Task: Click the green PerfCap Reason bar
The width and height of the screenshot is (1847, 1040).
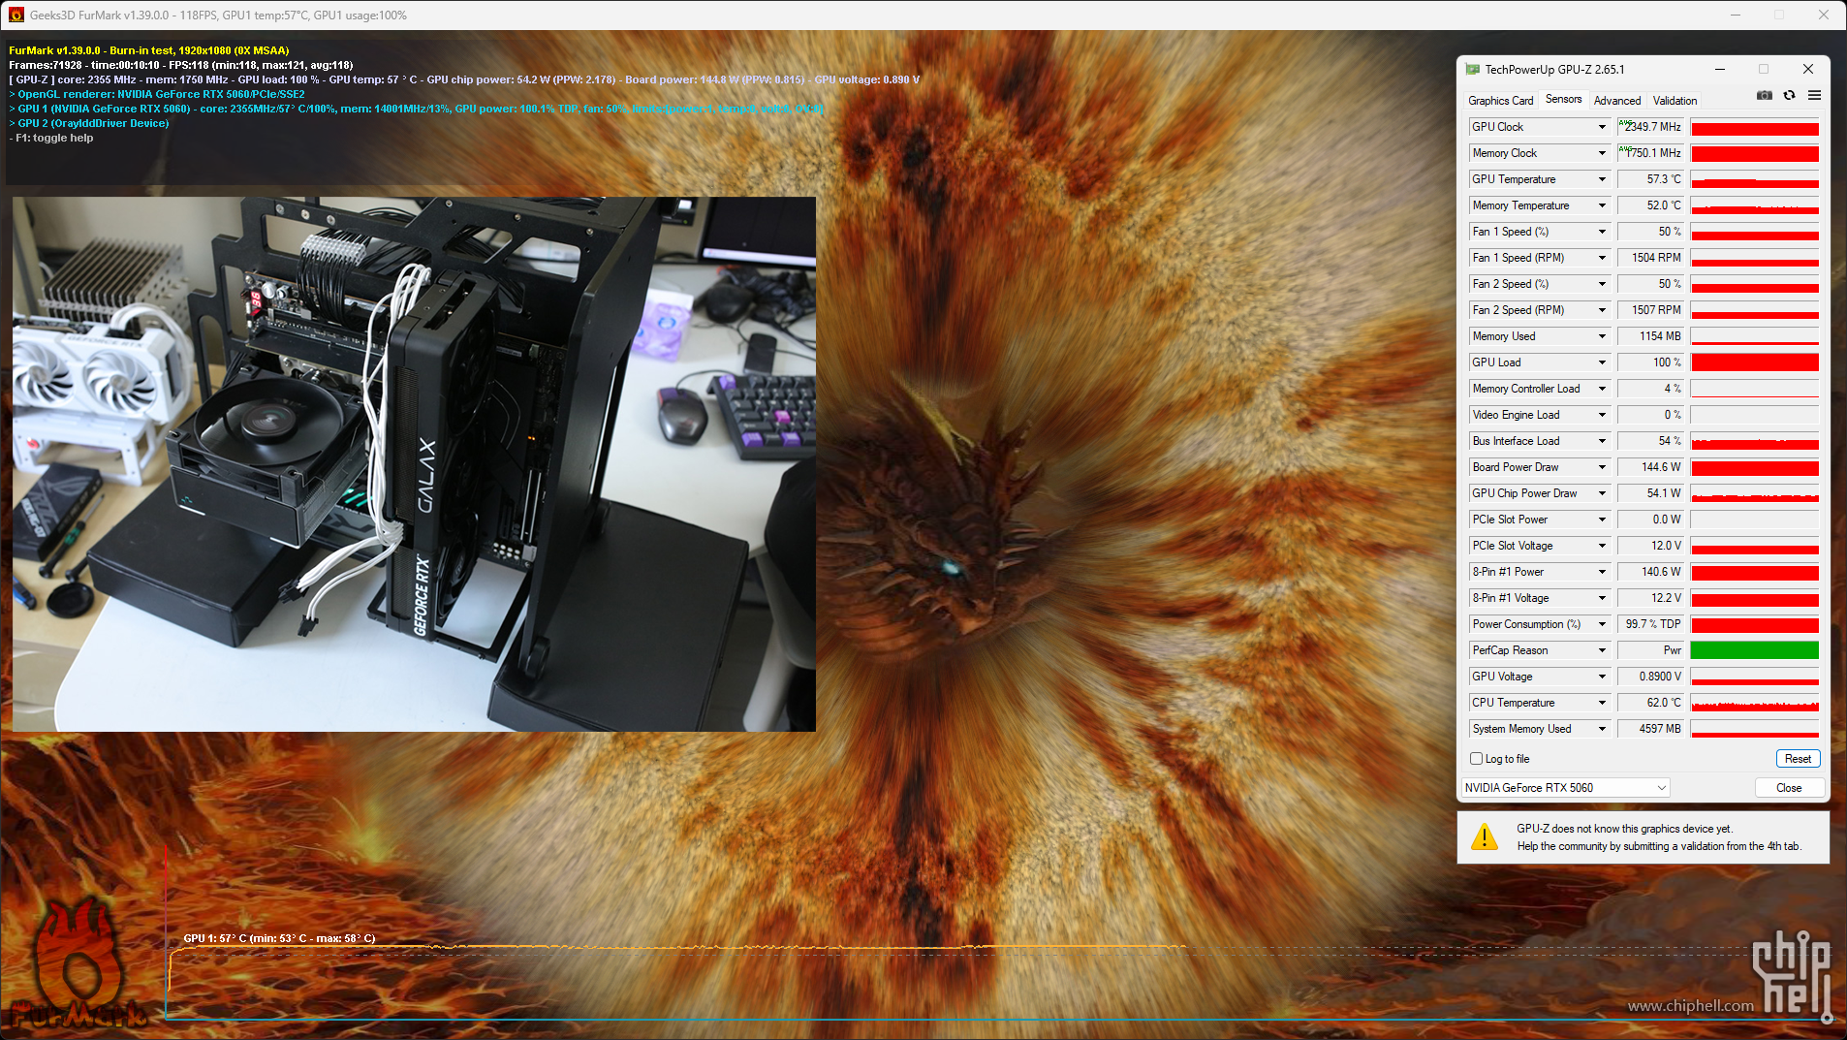Action: point(1754,650)
